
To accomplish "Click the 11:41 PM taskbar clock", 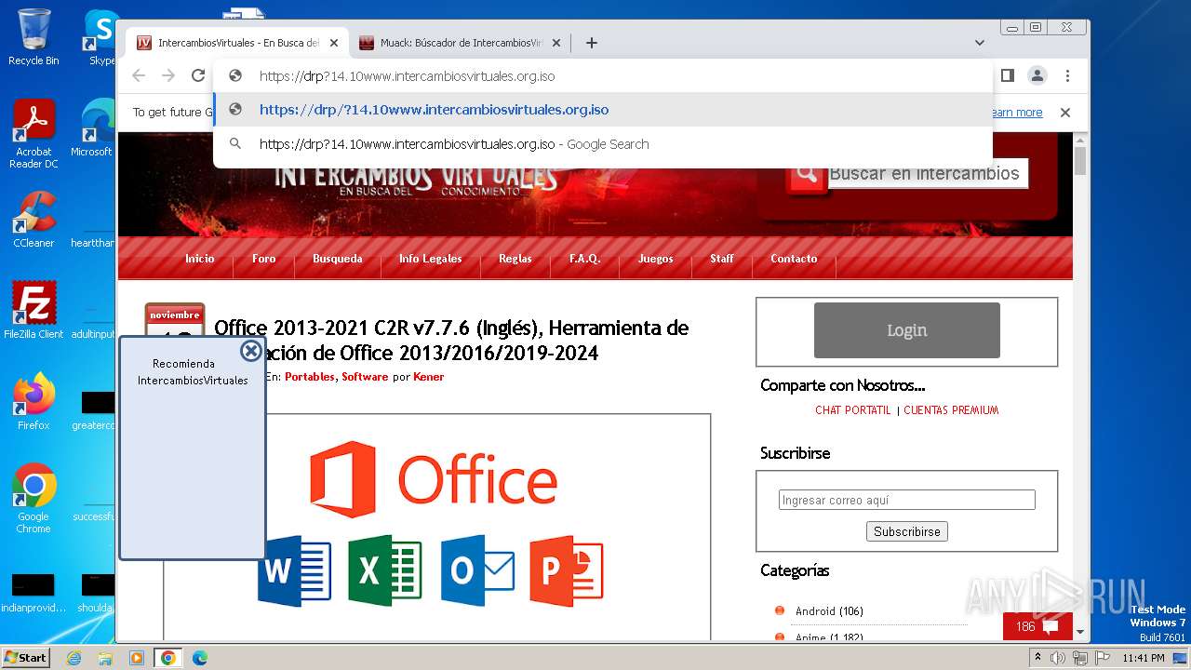I will coord(1144,658).
